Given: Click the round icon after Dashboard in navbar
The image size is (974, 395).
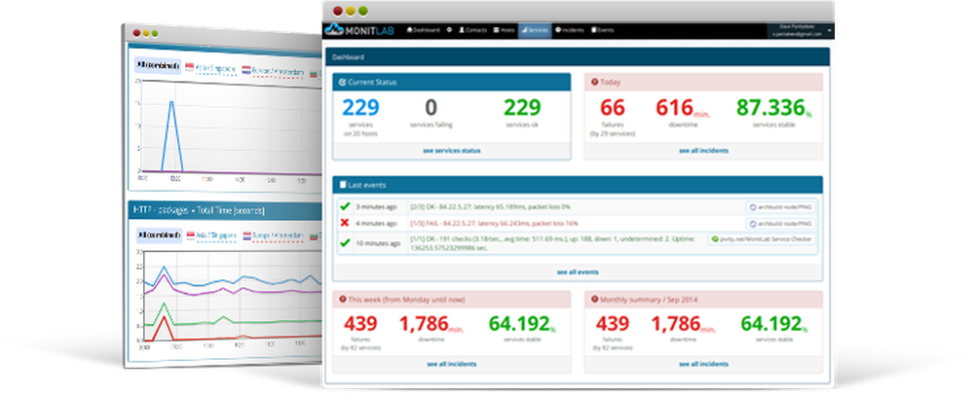Looking at the screenshot, I should (449, 30).
